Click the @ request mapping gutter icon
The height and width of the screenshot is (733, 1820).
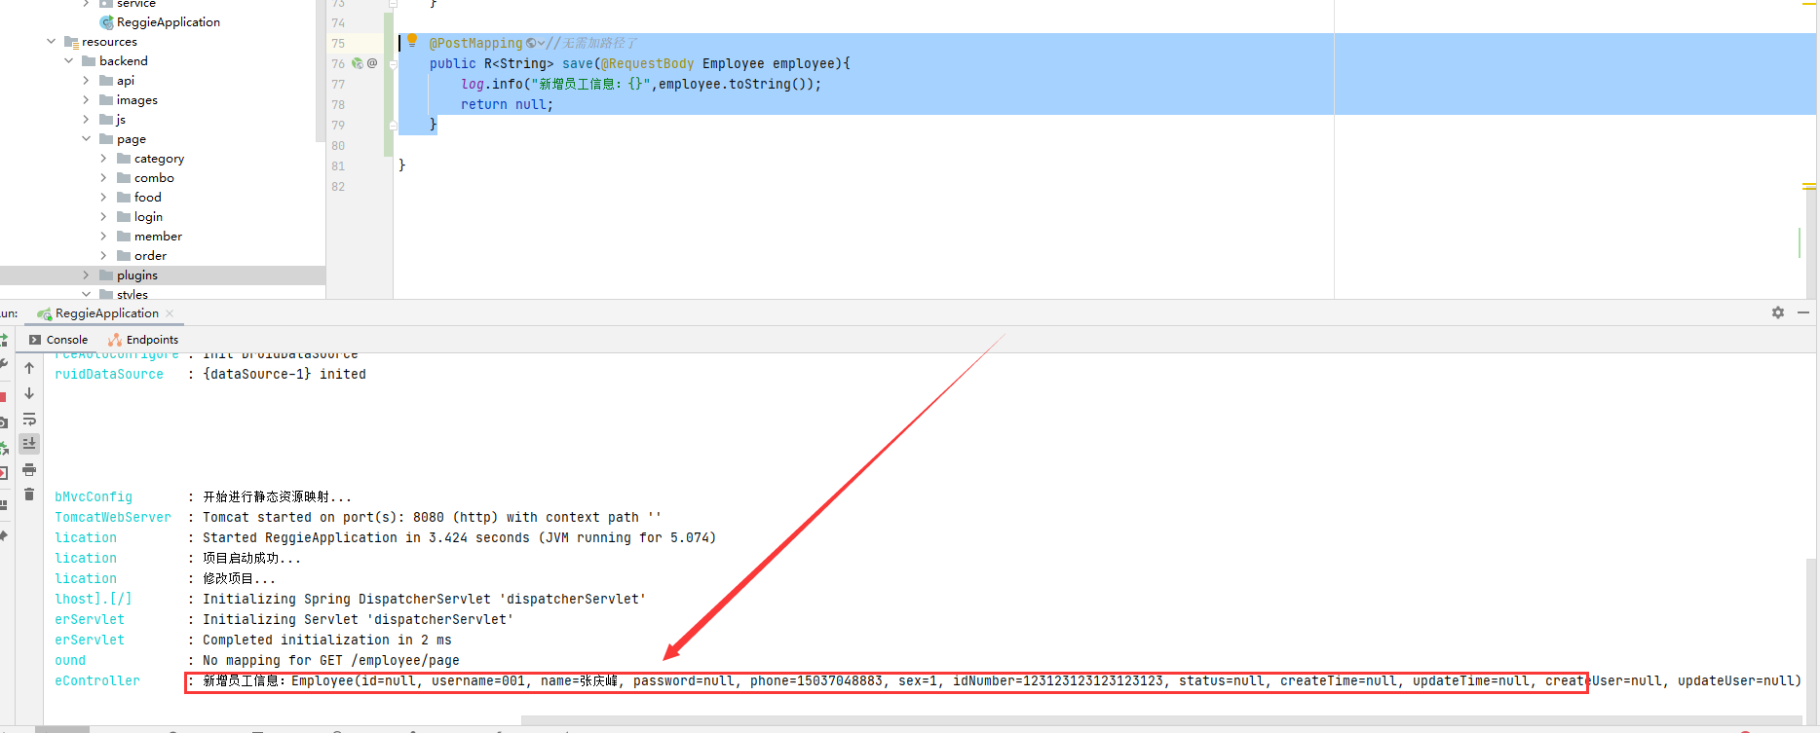372,63
